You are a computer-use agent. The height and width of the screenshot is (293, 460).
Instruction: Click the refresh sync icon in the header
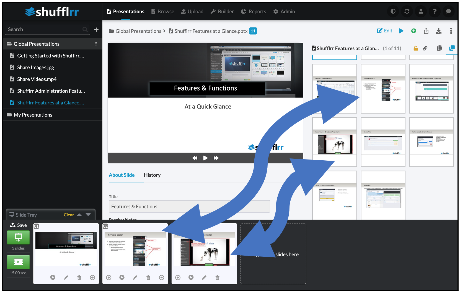point(407,11)
